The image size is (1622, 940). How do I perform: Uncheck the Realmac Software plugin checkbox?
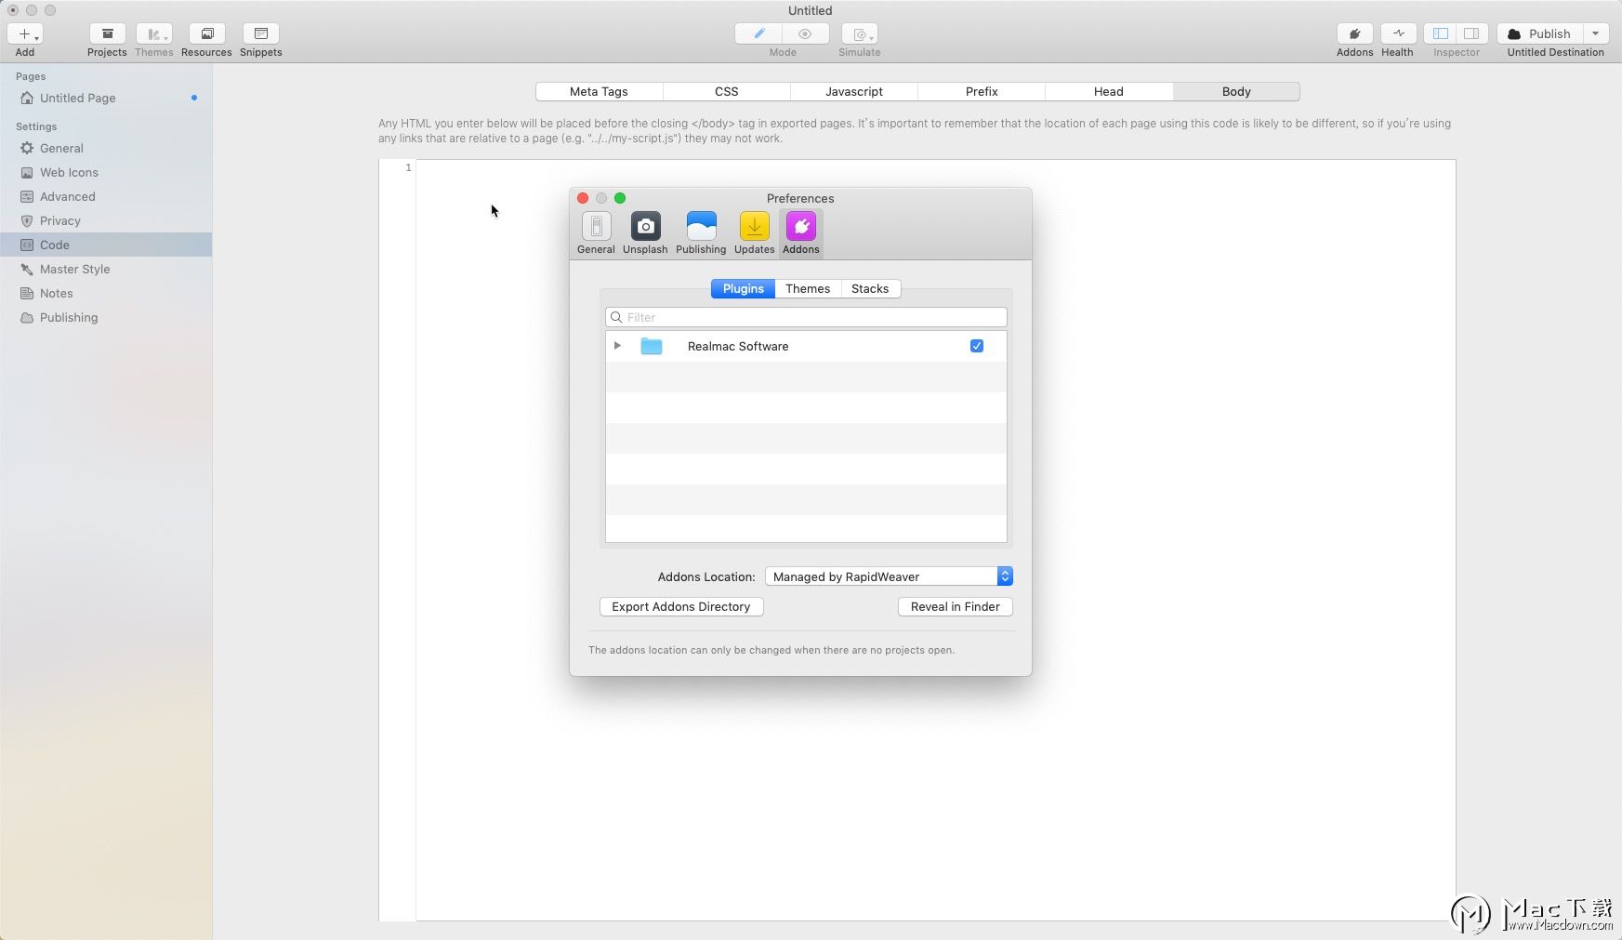coord(976,346)
